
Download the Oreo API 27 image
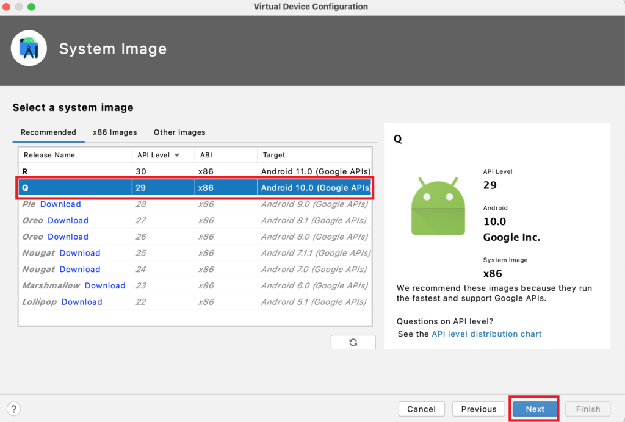click(68, 221)
